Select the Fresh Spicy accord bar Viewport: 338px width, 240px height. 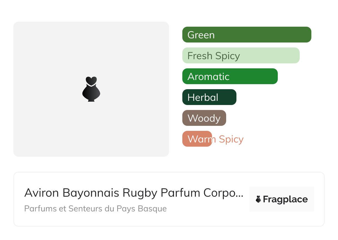coord(241,56)
